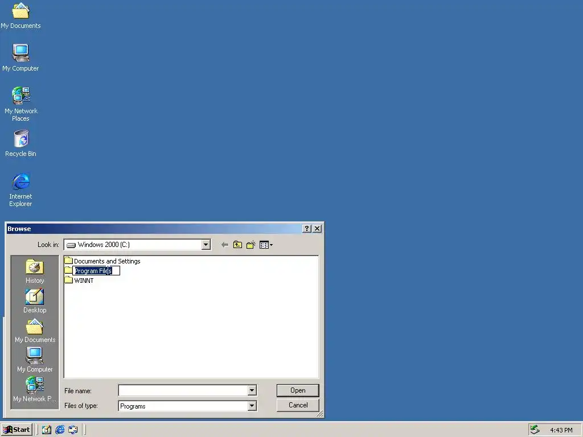The image size is (583, 437).
Task: Click the Open button
Action: (x=298, y=390)
